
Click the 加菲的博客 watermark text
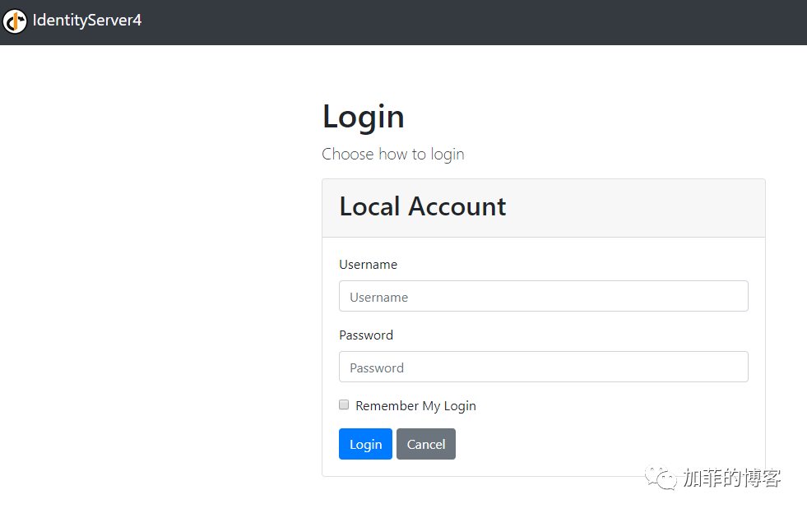[x=732, y=478]
